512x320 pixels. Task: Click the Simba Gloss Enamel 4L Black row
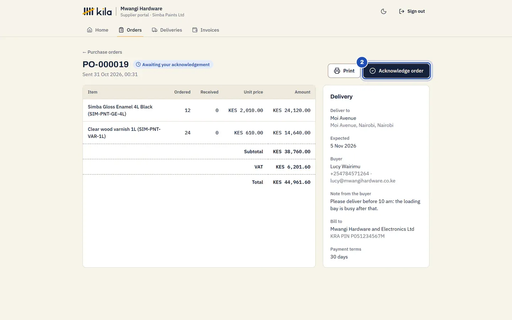click(199, 110)
